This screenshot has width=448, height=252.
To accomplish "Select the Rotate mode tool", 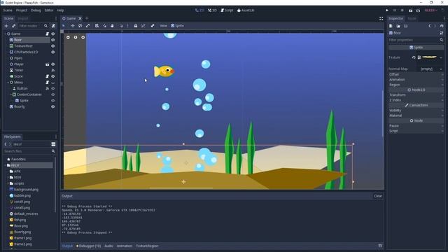I will (80, 26).
